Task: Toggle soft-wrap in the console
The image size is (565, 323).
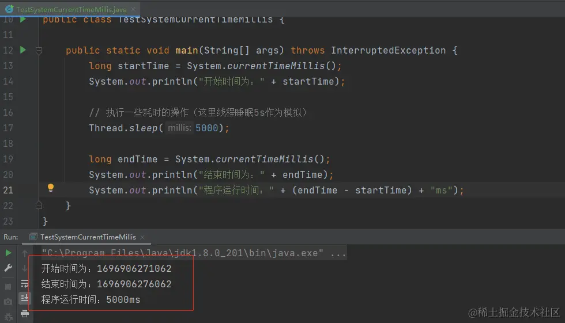Action: tap(24, 283)
